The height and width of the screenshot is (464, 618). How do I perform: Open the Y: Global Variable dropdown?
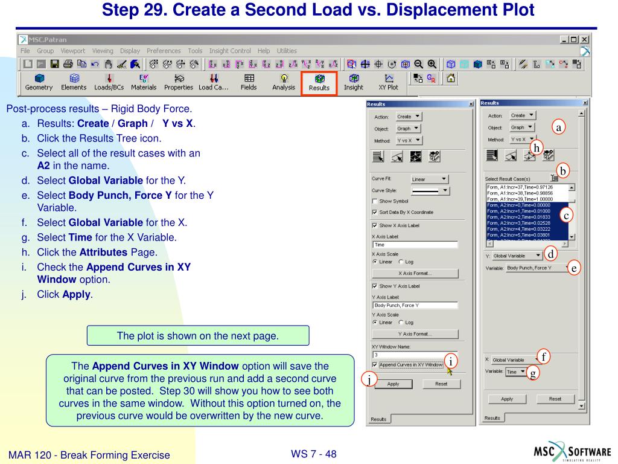pyautogui.click(x=517, y=256)
